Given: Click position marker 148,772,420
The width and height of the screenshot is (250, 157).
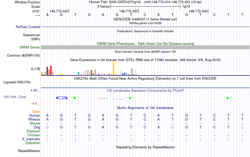Looking at the screenshot, I should pos(59,11).
